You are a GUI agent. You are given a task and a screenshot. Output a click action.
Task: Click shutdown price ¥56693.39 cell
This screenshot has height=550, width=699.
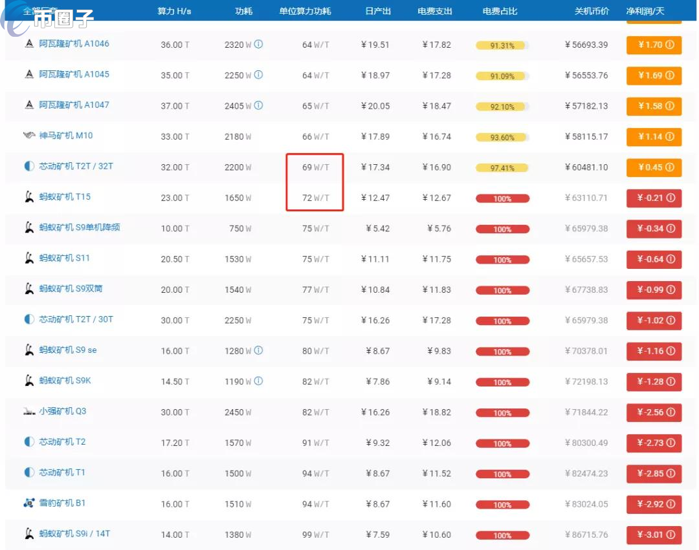coord(586,45)
